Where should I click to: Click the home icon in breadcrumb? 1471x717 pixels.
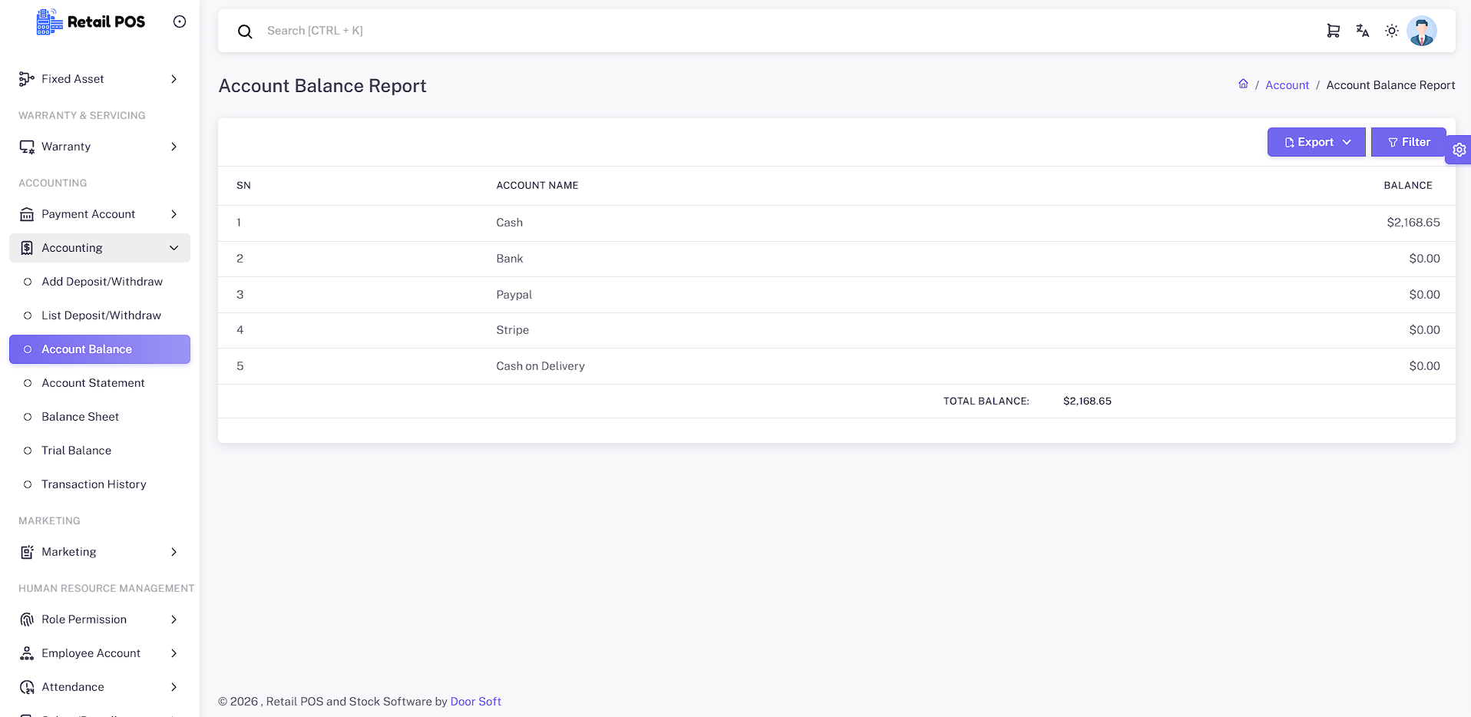coord(1243,84)
